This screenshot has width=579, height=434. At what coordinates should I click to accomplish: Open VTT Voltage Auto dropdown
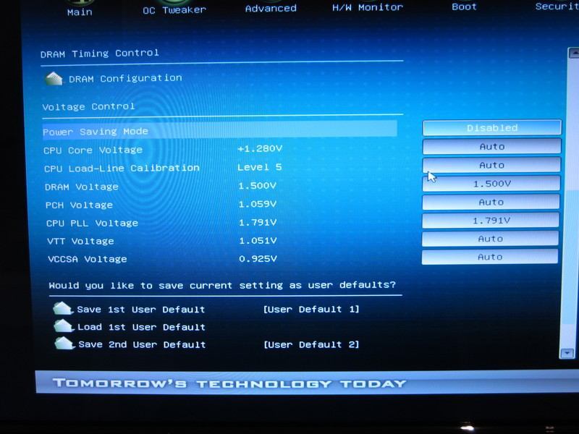click(490, 239)
